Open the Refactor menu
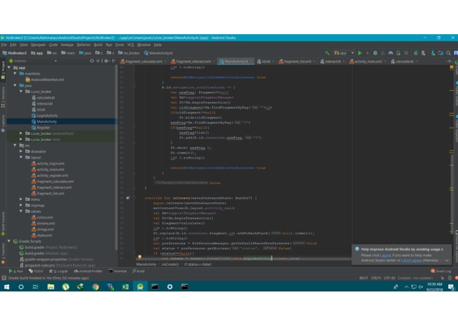 (84, 45)
